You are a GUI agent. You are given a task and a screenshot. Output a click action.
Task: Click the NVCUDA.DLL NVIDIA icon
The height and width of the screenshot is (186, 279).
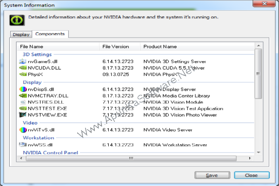pyautogui.click(x=23, y=68)
